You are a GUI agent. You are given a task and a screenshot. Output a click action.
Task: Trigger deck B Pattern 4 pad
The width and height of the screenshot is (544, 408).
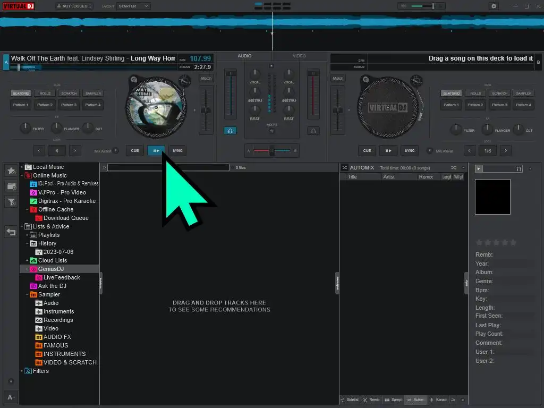click(523, 105)
